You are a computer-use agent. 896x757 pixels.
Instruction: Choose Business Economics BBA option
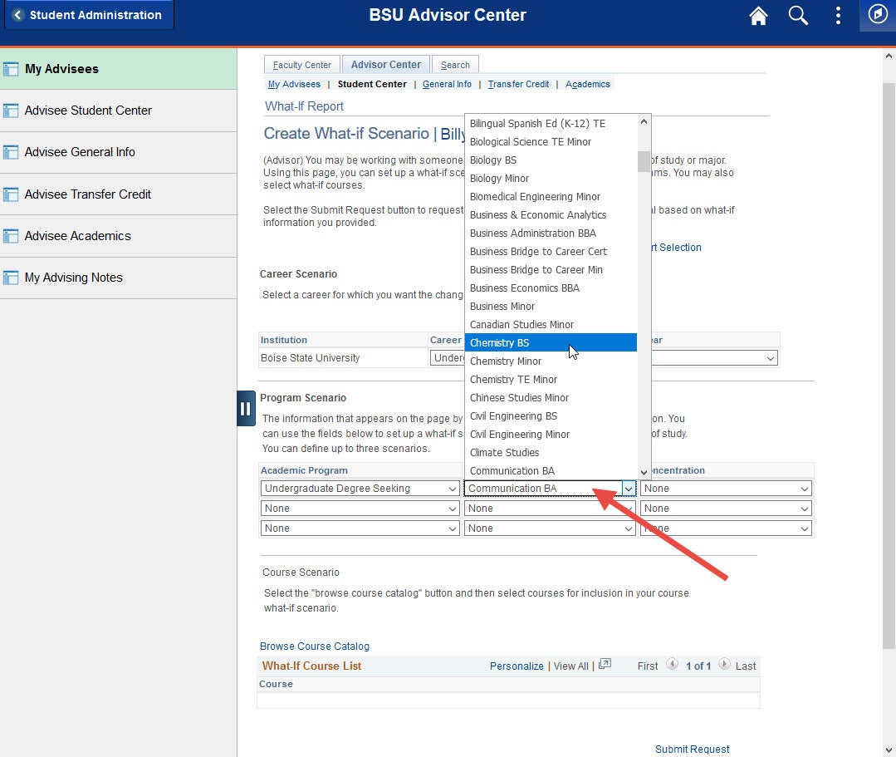click(551, 288)
